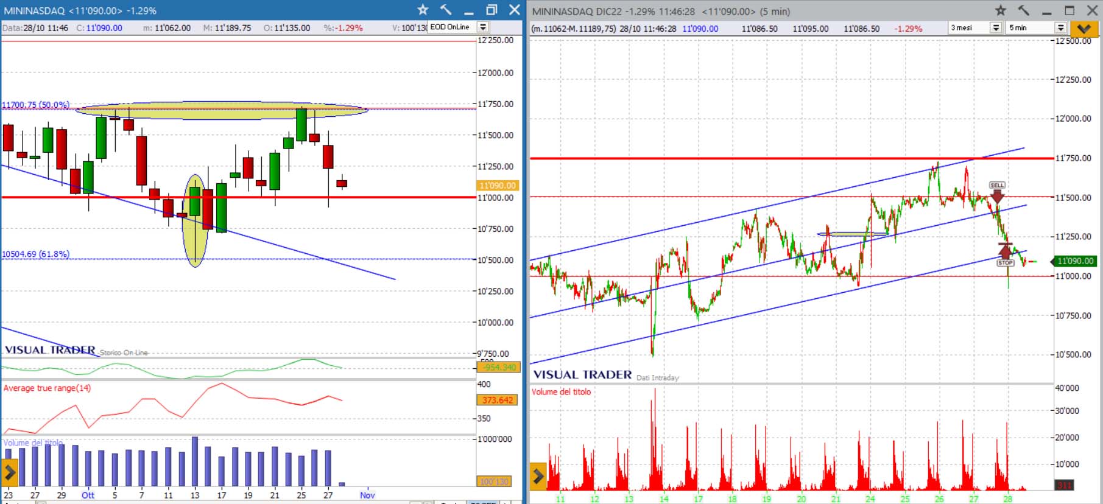This screenshot has width=1103, height=504.
Task: Click the Data:28/10 11:46 field in left info bar
Action: coord(35,28)
